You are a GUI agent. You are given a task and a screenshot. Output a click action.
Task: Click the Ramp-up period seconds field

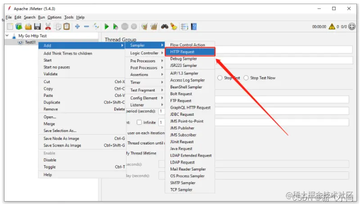254,111
